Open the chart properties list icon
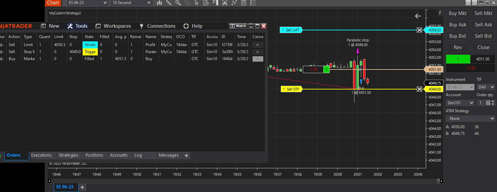Viewport: 497px width, 192px height. [x=253, y=3]
